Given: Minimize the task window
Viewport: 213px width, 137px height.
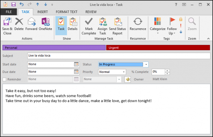Looking at the screenshot, I should coord(192,5).
